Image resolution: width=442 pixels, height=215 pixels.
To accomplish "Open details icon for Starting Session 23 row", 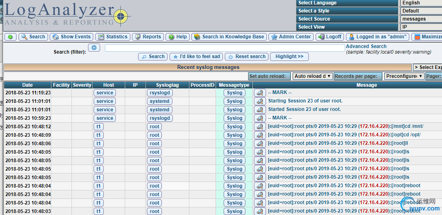I will pyautogui.click(x=260, y=101).
